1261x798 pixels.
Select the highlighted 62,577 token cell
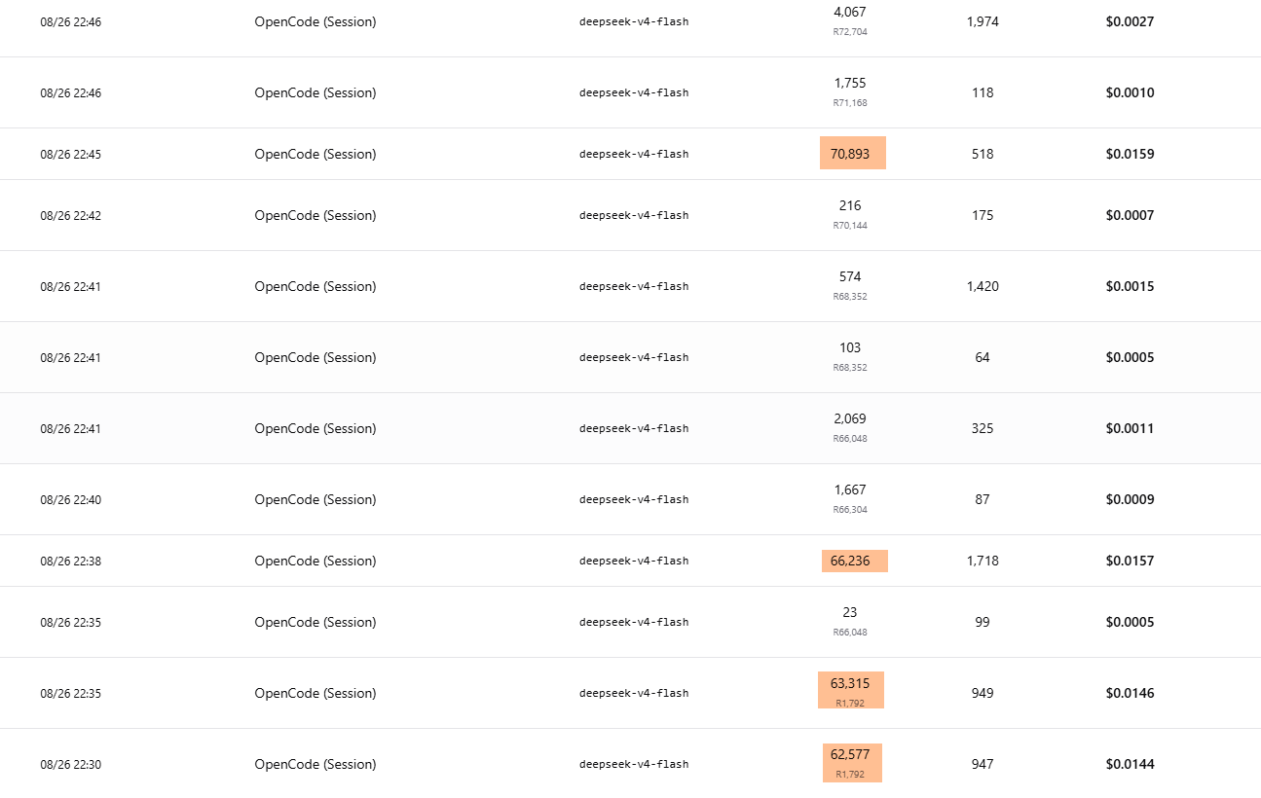849,762
